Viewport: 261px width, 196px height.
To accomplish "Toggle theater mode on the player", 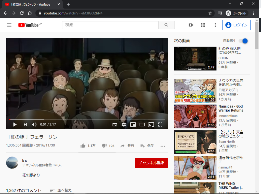I will [142, 124].
